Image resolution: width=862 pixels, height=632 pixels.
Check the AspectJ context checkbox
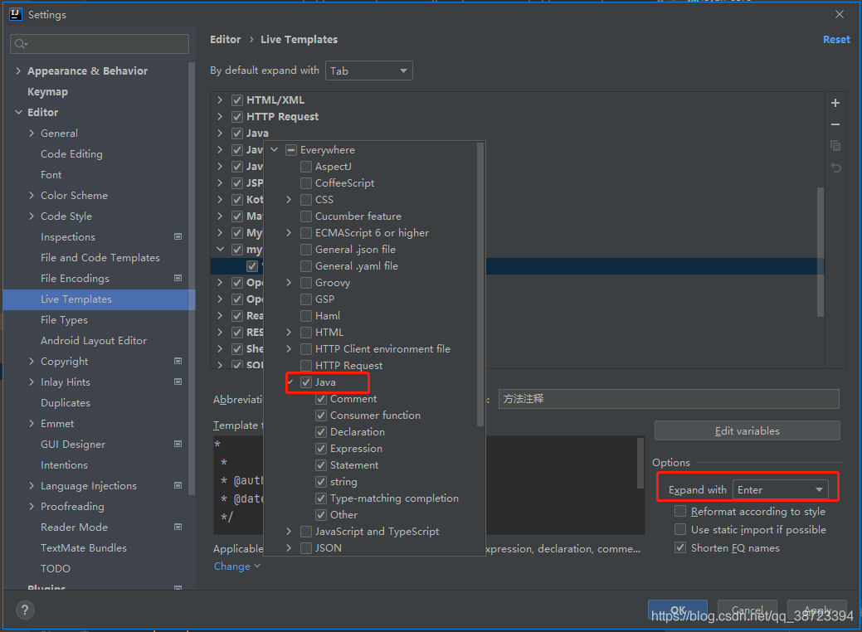306,167
